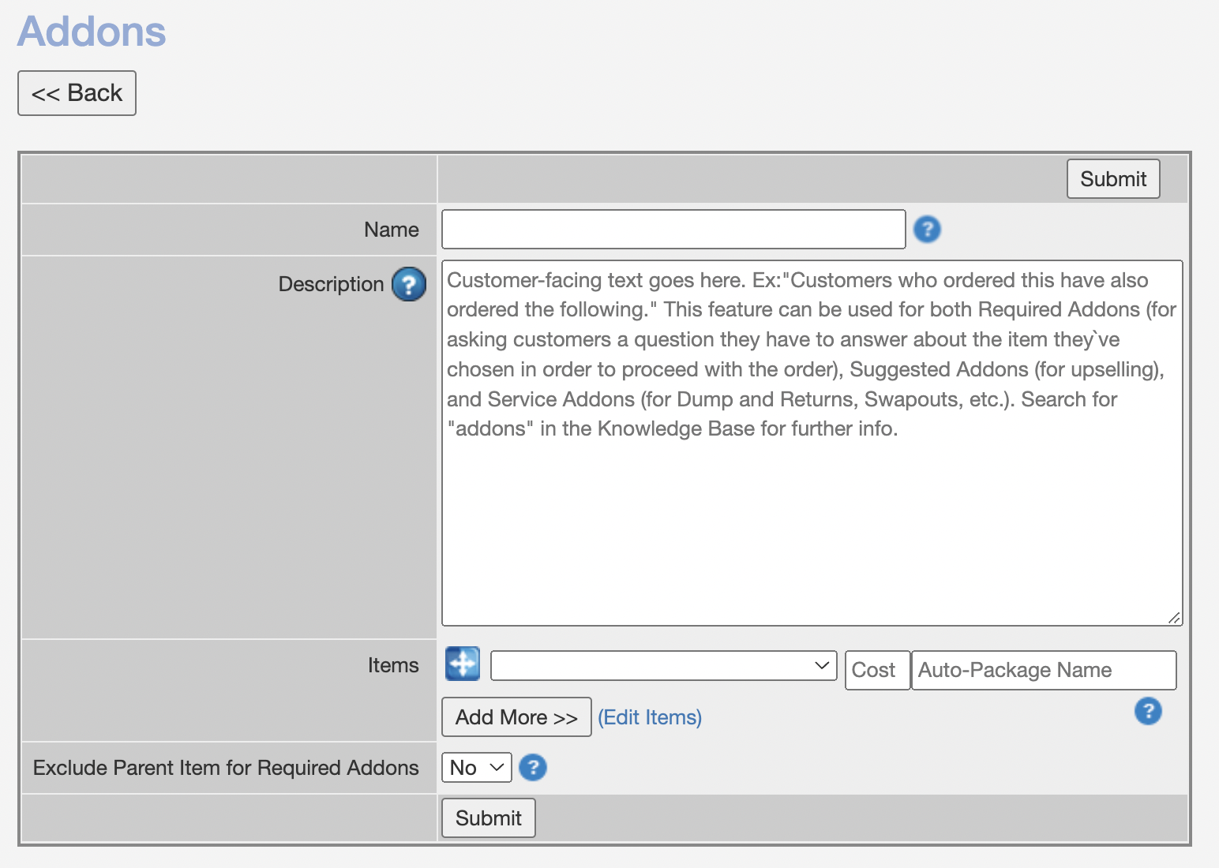Expand the Items selection dropdown
The image size is (1219, 868).
click(663, 666)
